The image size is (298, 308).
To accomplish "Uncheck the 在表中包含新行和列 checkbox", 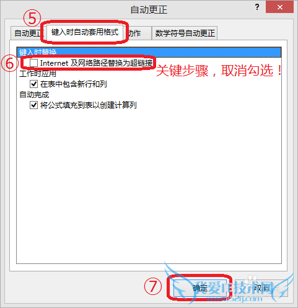I will pyautogui.click(x=33, y=84).
